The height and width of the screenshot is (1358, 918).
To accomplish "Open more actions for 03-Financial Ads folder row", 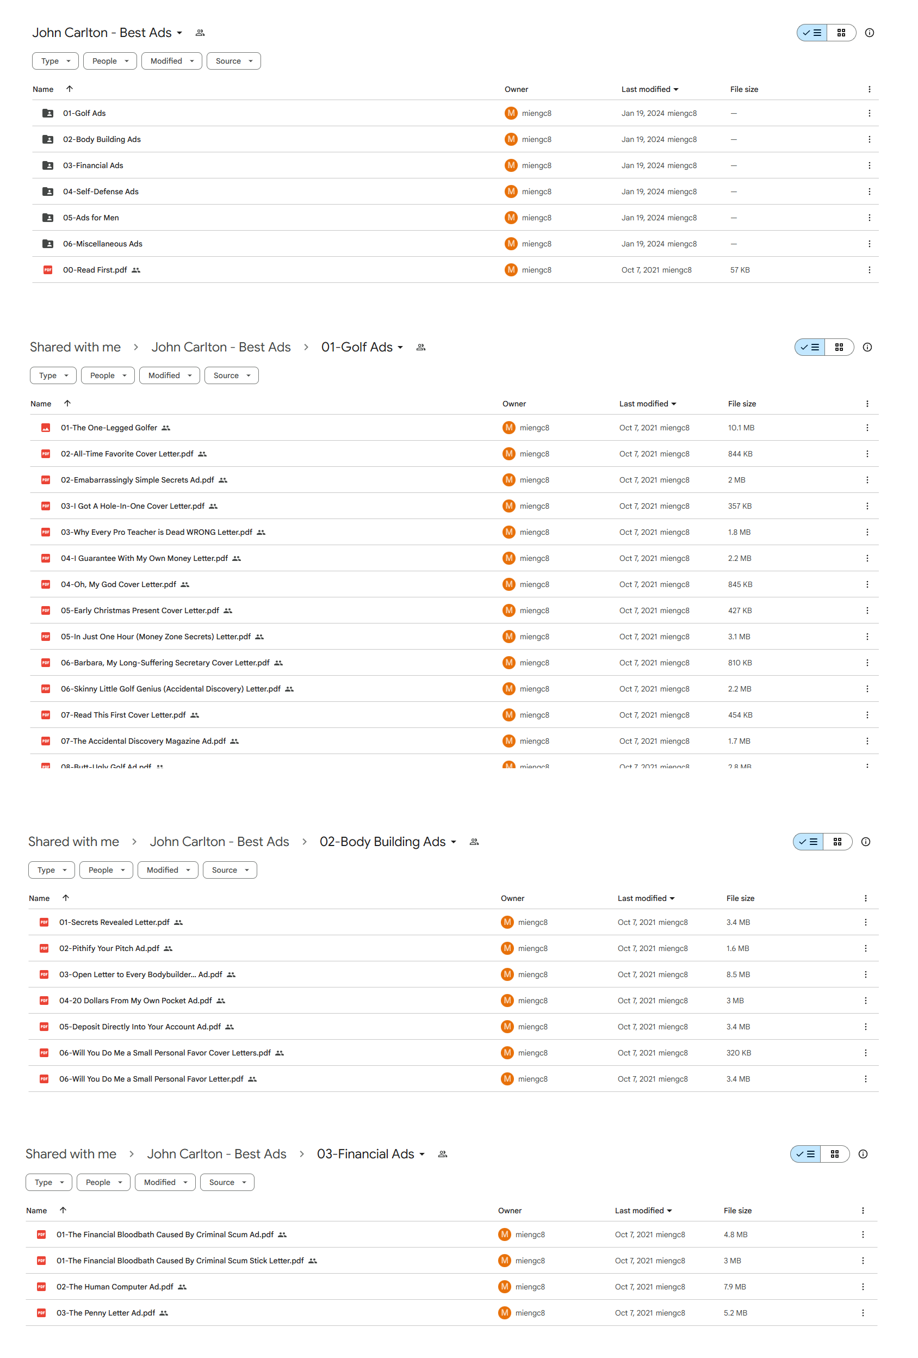I will click(869, 165).
